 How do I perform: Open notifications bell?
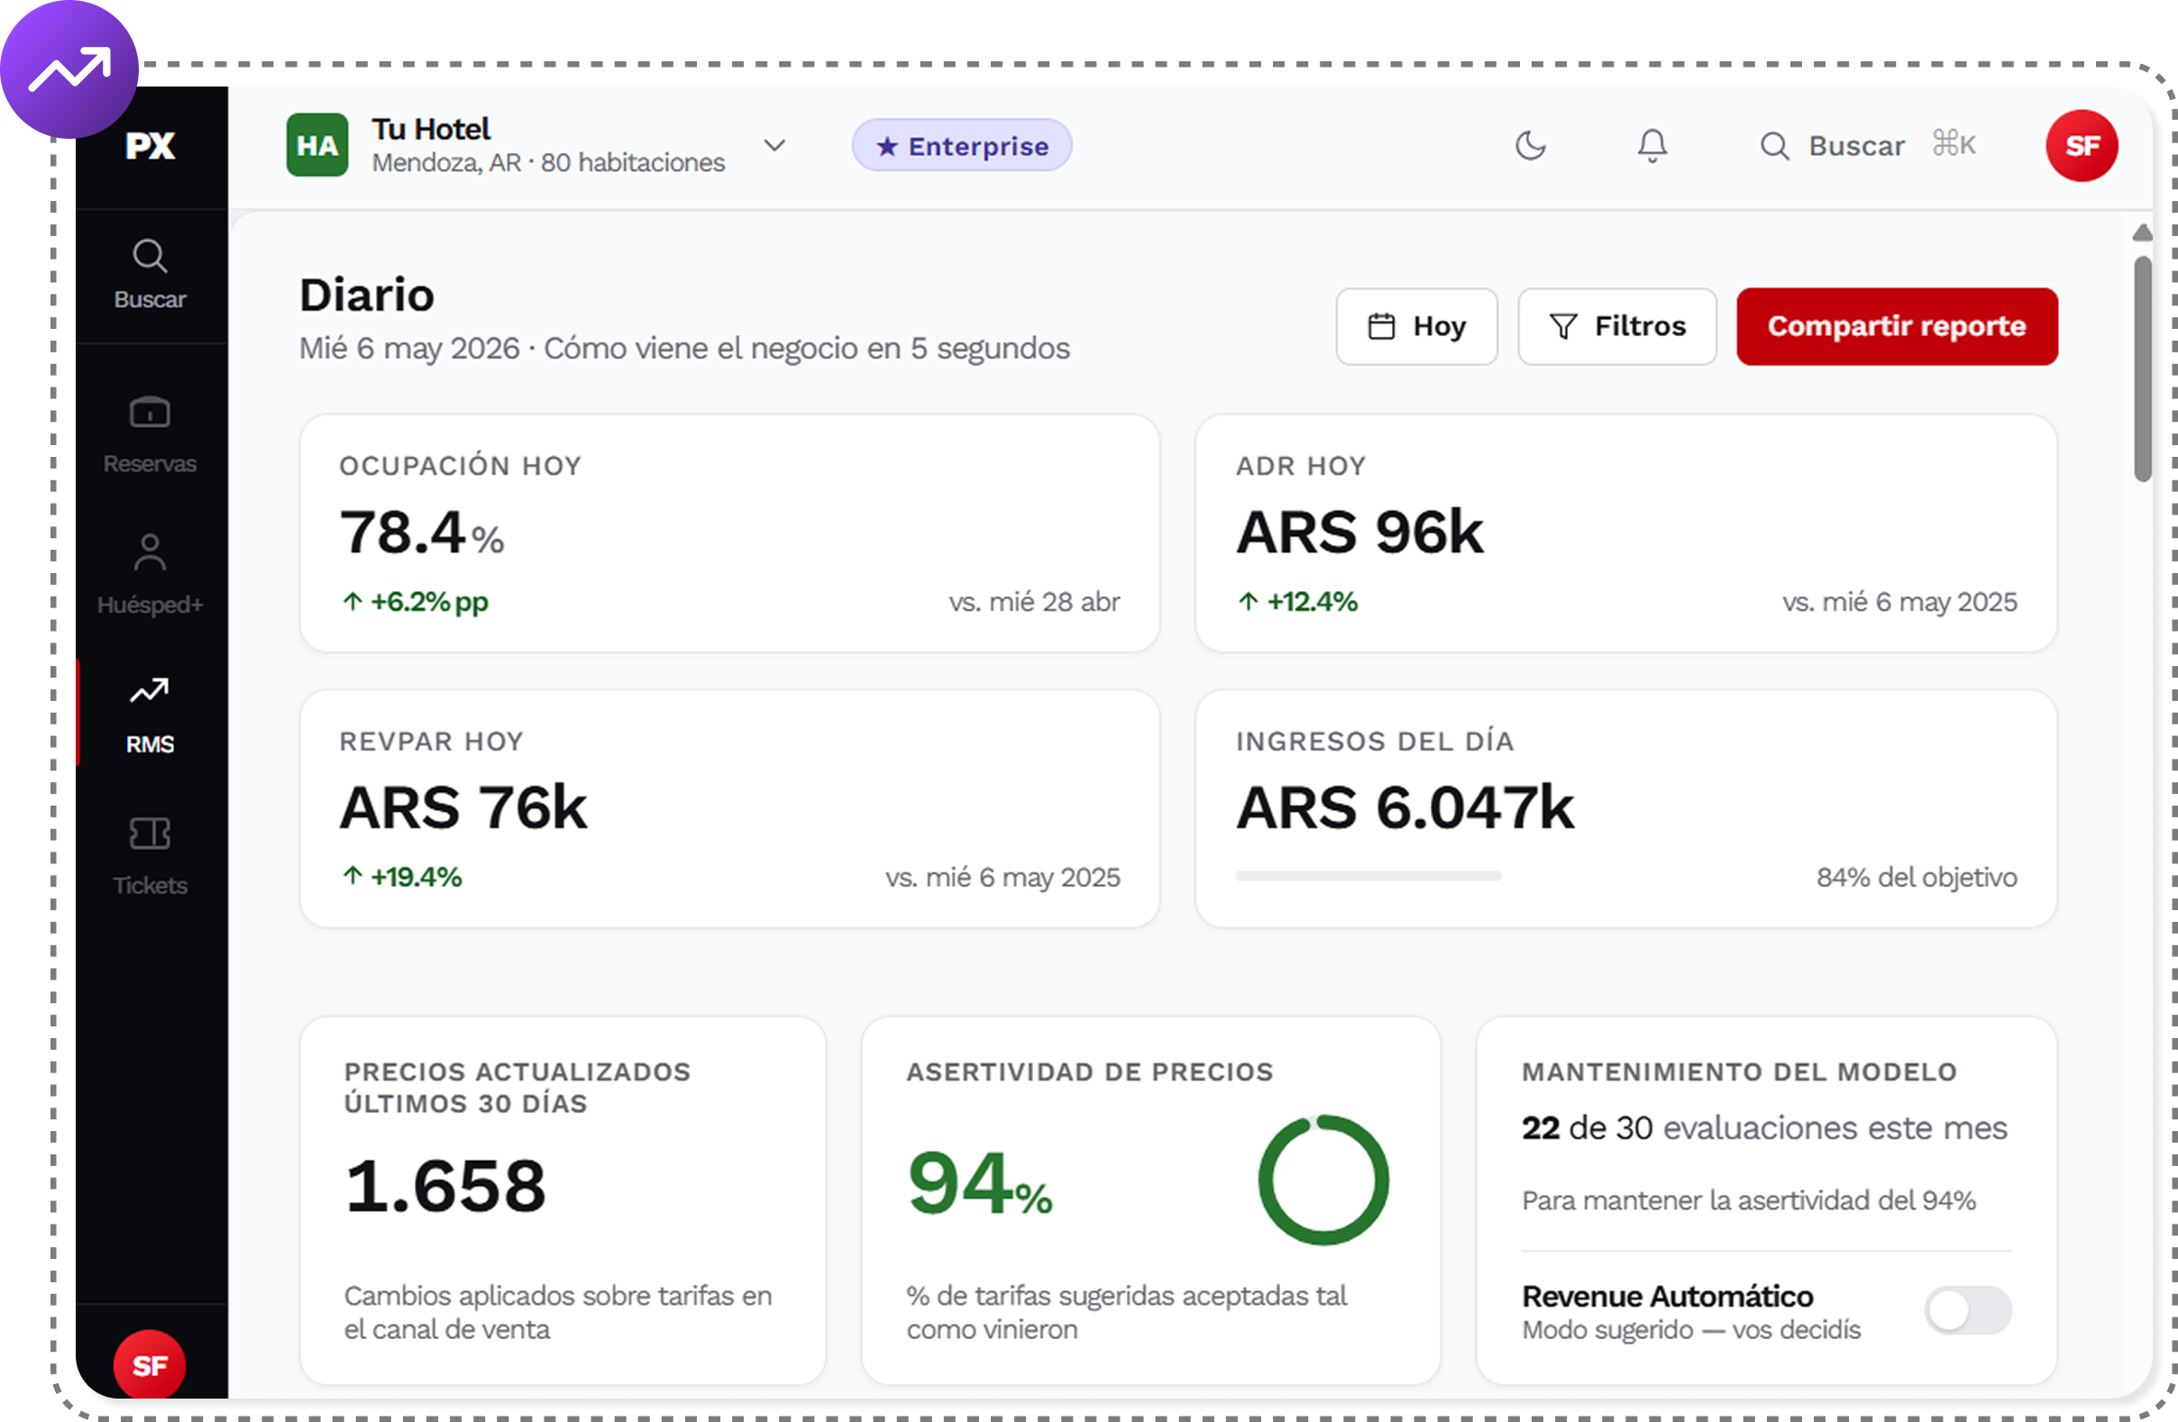click(1652, 145)
